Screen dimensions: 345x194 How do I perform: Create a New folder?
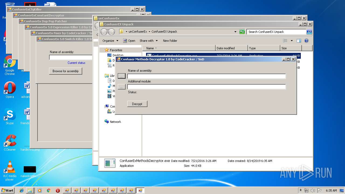170,41
